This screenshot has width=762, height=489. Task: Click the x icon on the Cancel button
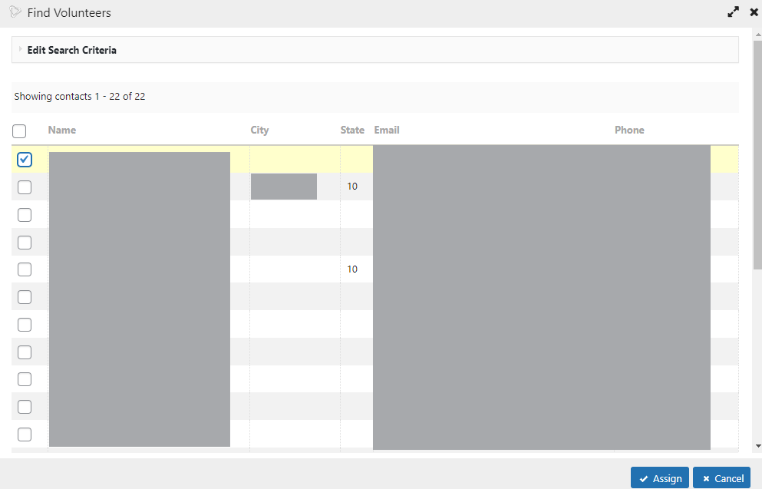click(705, 478)
